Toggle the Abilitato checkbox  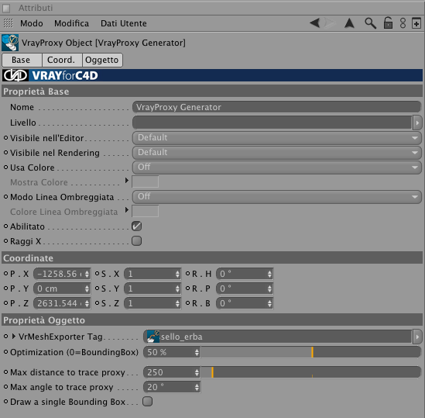coord(136,226)
